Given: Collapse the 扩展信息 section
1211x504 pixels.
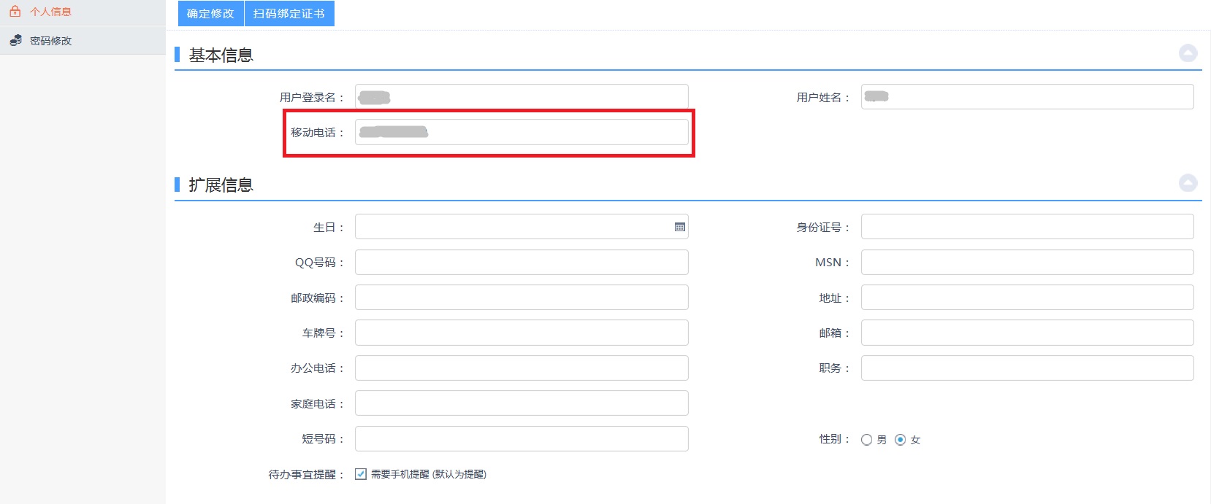Looking at the screenshot, I should click(x=1188, y=182).
